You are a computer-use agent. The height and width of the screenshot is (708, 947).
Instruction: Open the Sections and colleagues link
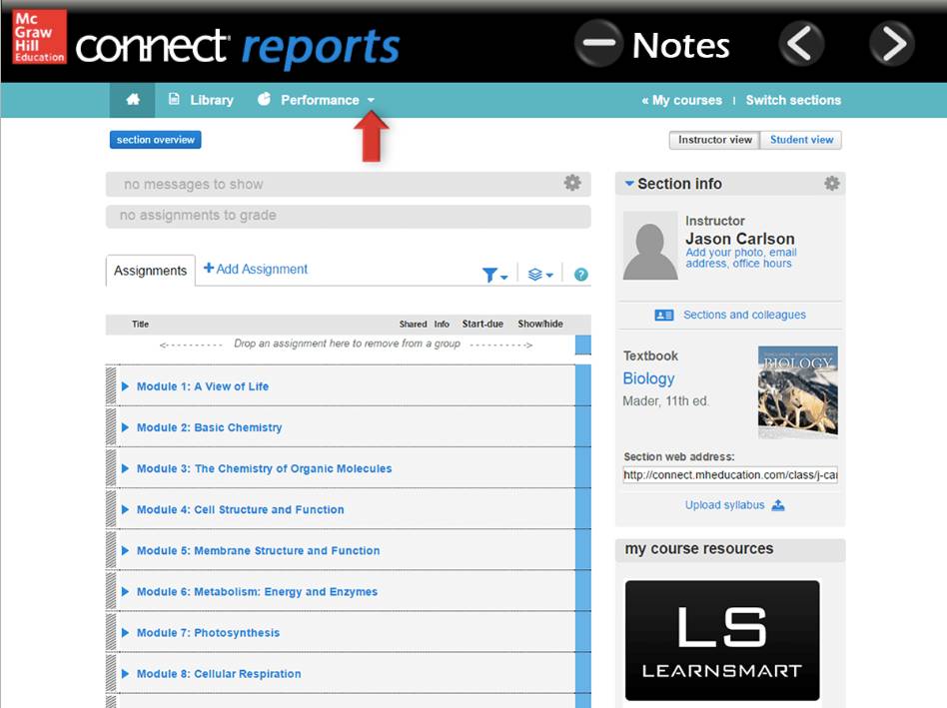pos(744,315)
